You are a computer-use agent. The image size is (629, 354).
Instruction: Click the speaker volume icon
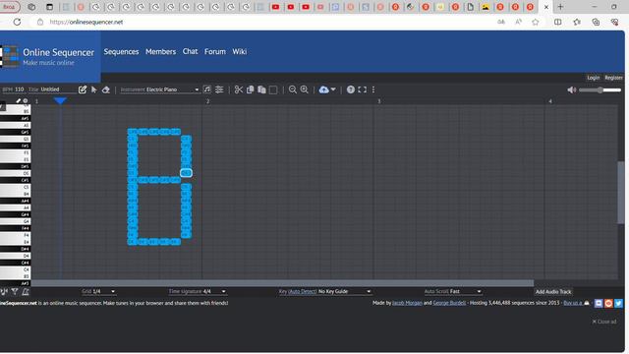point(572,89)
